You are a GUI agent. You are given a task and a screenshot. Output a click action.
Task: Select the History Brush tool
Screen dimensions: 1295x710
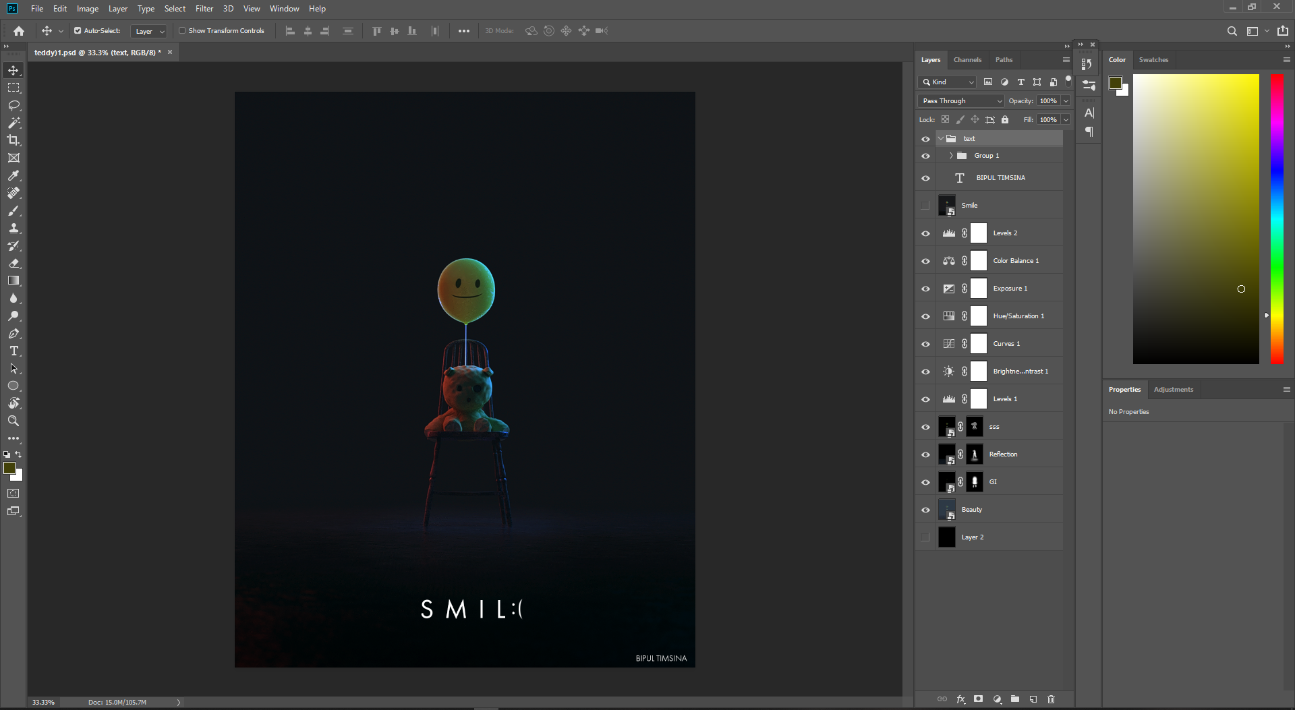click(x=13, y=245)
